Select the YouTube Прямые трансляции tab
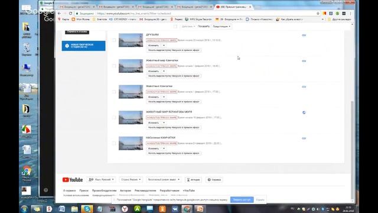The height and width of the screenshot is (213, 378). (234, 7)
